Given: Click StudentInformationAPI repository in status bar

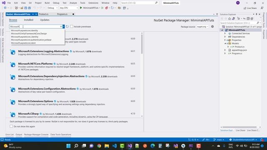Looking at the screenshot, I should pos(243,140).
